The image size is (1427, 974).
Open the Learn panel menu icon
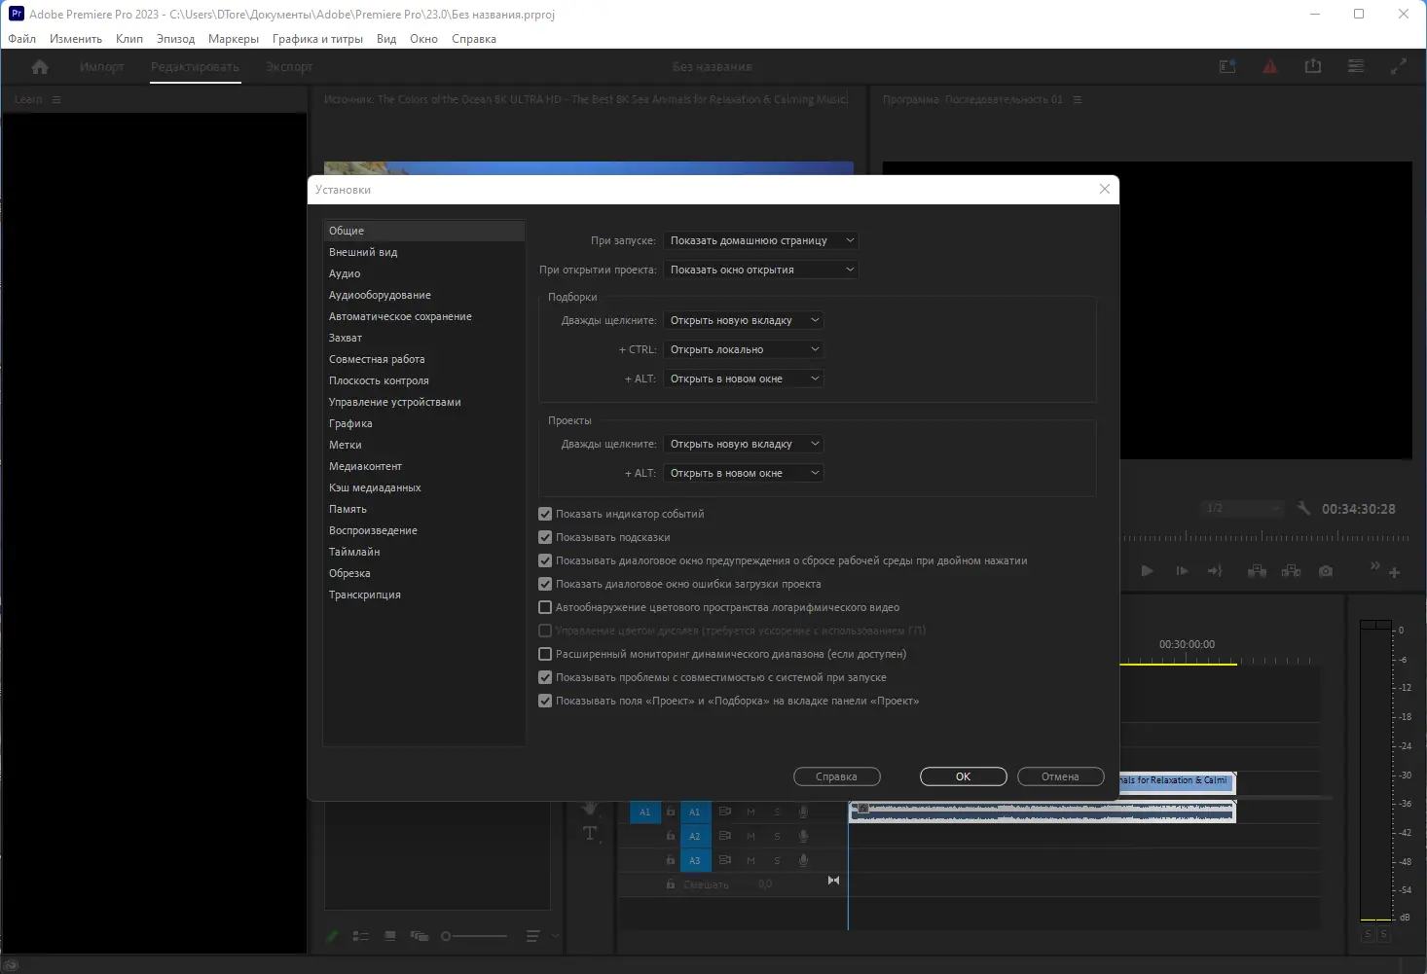pyautogui.click(x=56, y=99)
